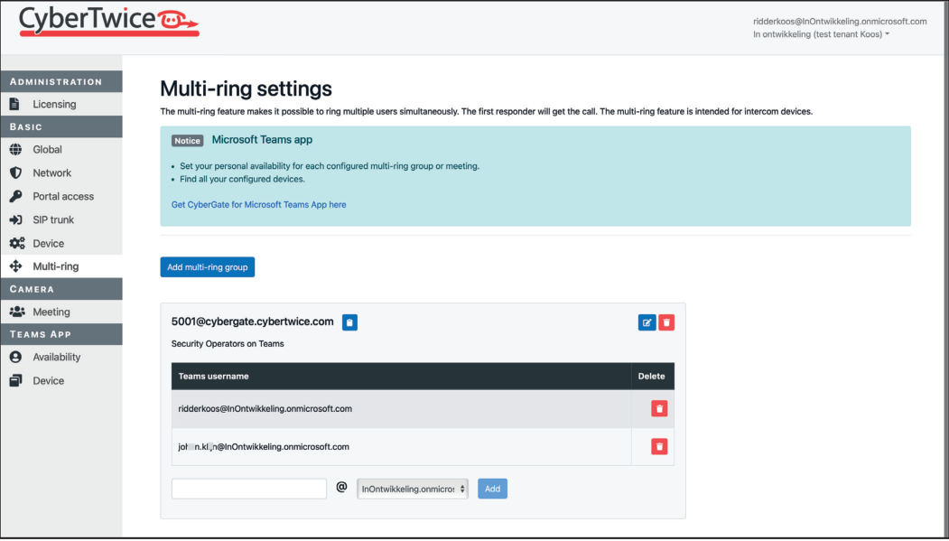Delete the multi-ring group via the red trash icon
Viewport: 949px width, 541px height.
666,322
